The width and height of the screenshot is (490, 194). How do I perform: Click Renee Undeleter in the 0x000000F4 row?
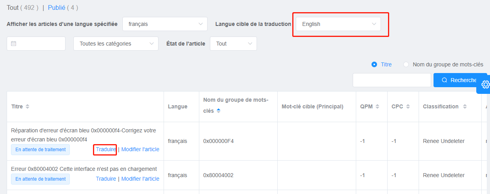point(444,141)
